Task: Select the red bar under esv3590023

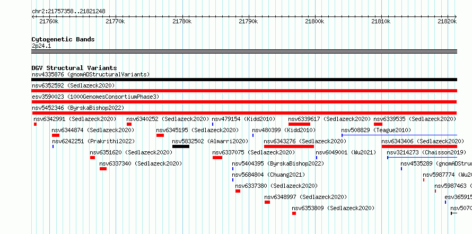Action: (244, 102)
